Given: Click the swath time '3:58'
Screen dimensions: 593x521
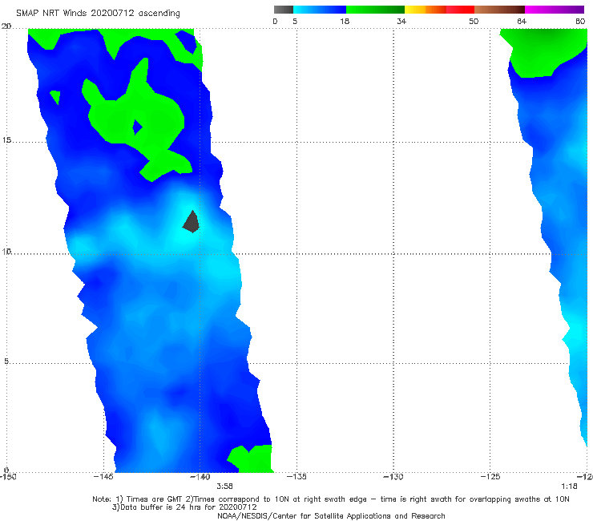Looking at the screenshot, I should [x=224, y=487].
